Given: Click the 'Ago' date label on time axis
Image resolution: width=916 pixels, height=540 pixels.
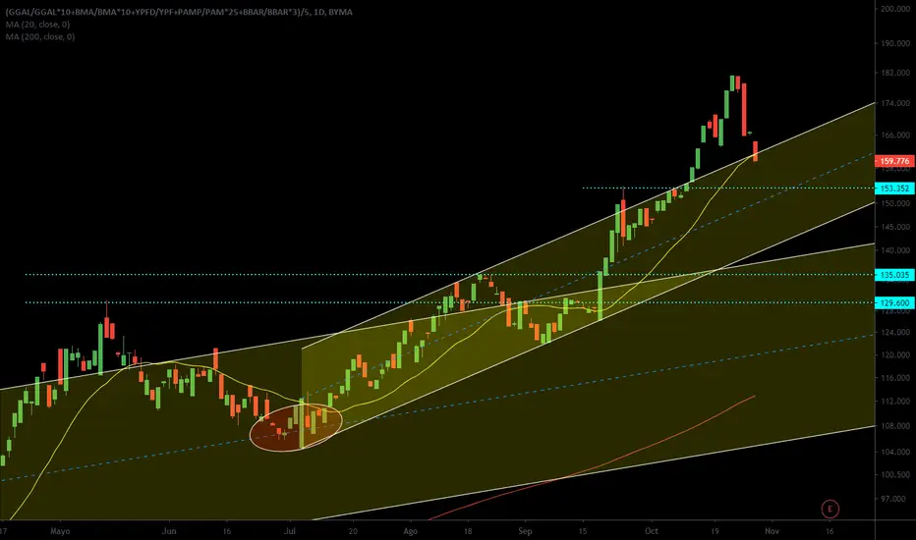Looking at the screenshot, I should coord(410,530).
